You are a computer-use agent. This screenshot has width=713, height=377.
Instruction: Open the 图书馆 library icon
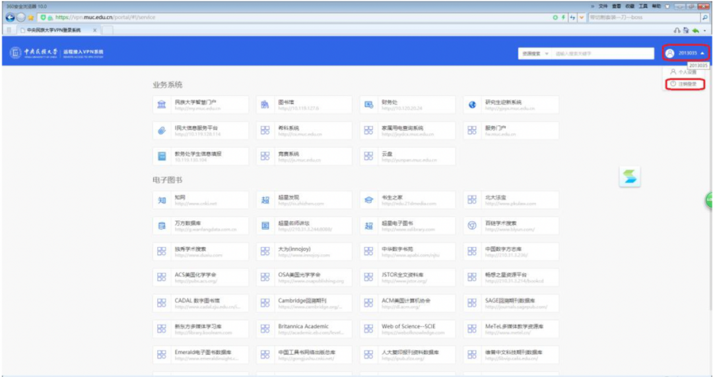265,105
